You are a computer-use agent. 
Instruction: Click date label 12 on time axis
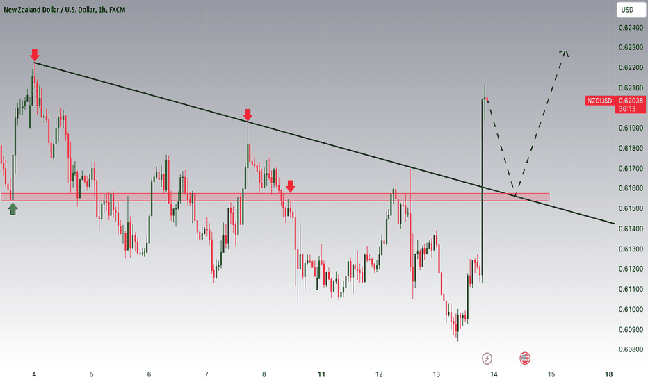(379, 374)
